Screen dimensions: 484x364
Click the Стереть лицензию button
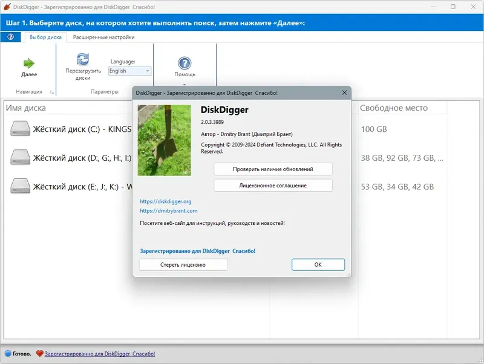point(183,265)
